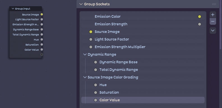Viewport: 222px width, 108px height.
Task: Select Emission Strength Multiplier in socket list
Action: [143, 47]
